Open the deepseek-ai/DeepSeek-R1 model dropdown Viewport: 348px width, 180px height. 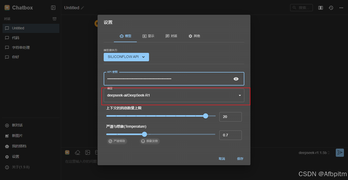click(174, 95)
